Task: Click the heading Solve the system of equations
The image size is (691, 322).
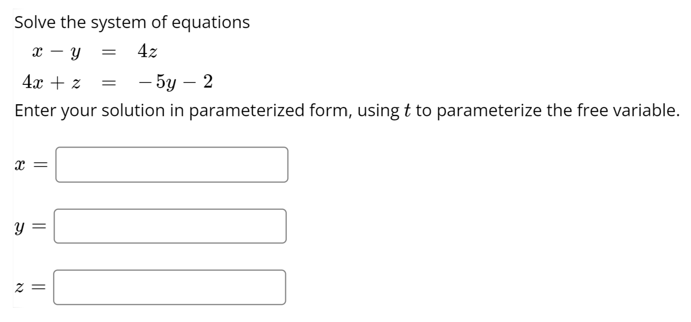Action: click(x=132, y=22)
